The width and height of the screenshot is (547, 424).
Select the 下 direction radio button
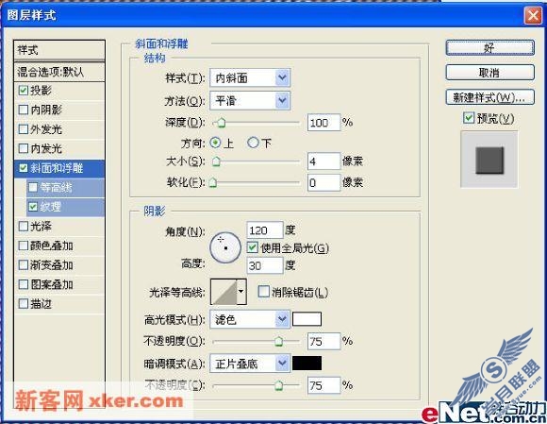[x=253, y=143]
